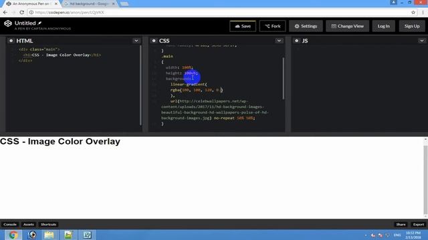Show keyboard Shortcuts
The width and height of the screenshot is (428, 240).
pos(48,225)
